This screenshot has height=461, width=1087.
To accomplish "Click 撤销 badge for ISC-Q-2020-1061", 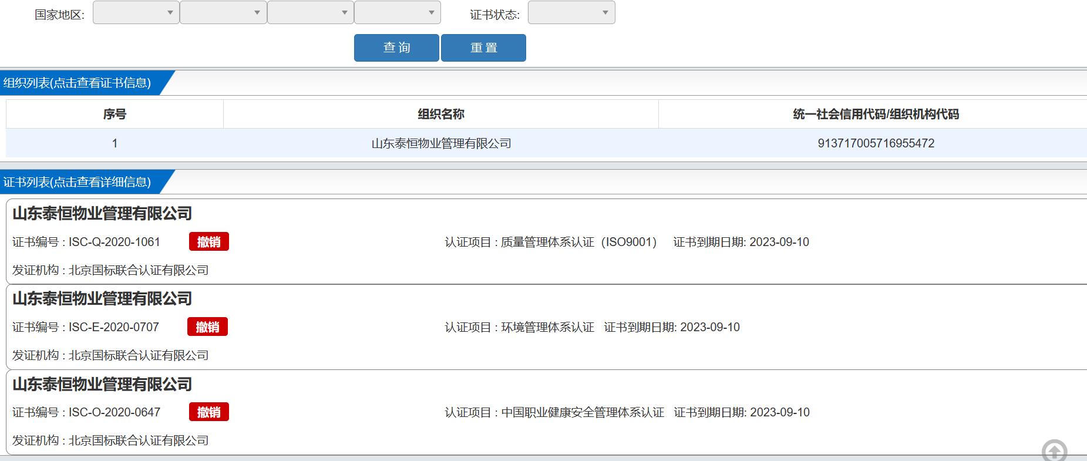I will tap(209, 242).
